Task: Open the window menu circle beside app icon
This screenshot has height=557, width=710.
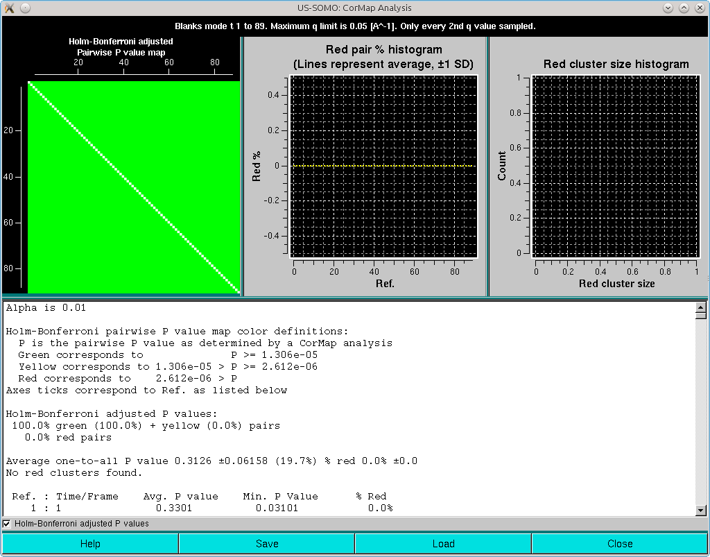Action: click(x=24, y=8)
